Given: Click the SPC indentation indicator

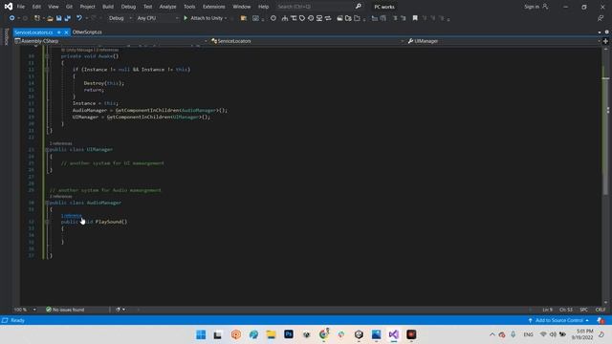Looking at the screenshot, I should [x=584, y=310].
